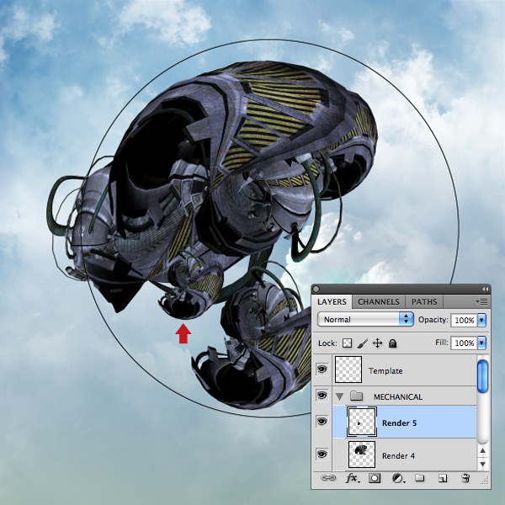Switch to the Paths tab
Image resolution: width=505 pixels, height=505 pixels.
click(424, 302)
